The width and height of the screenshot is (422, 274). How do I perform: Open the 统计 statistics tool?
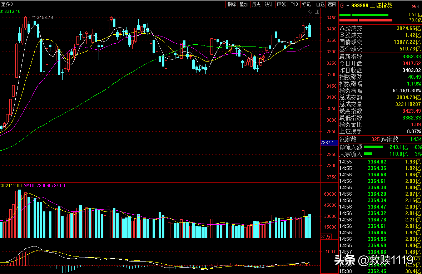pos(269,4)
